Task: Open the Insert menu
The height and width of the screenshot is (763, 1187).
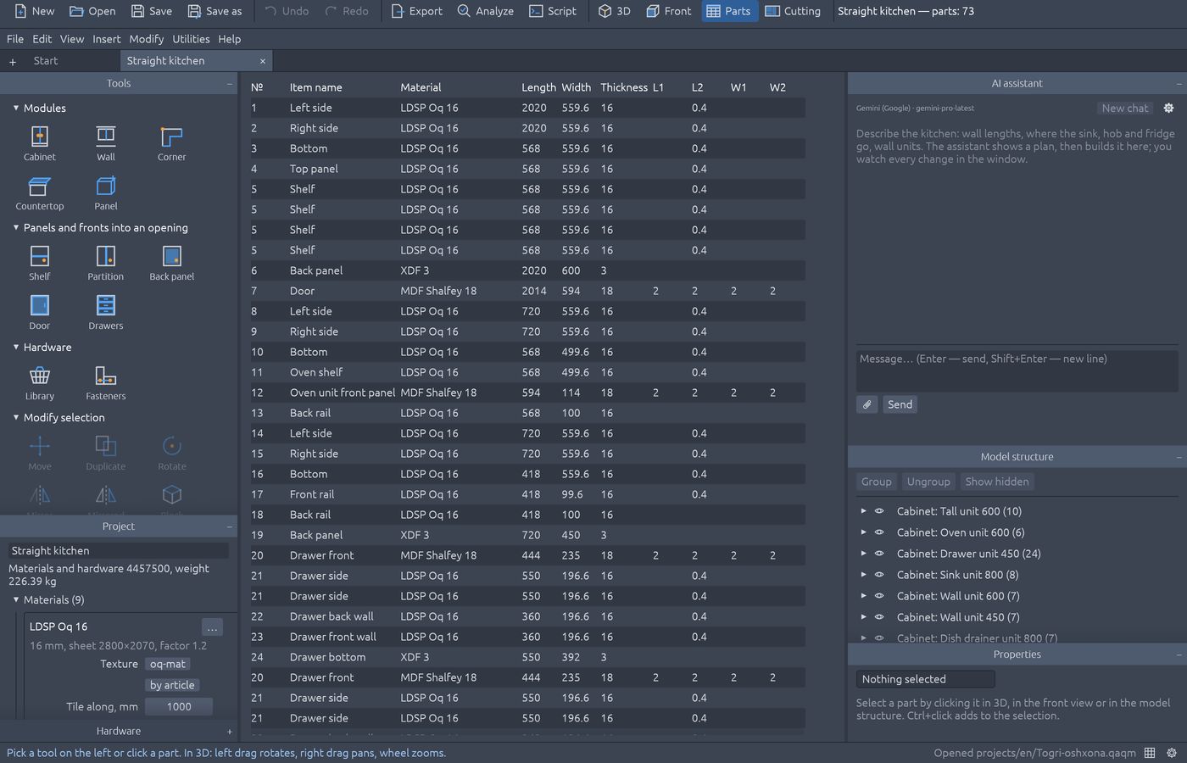Action: (x=107, y=39)
